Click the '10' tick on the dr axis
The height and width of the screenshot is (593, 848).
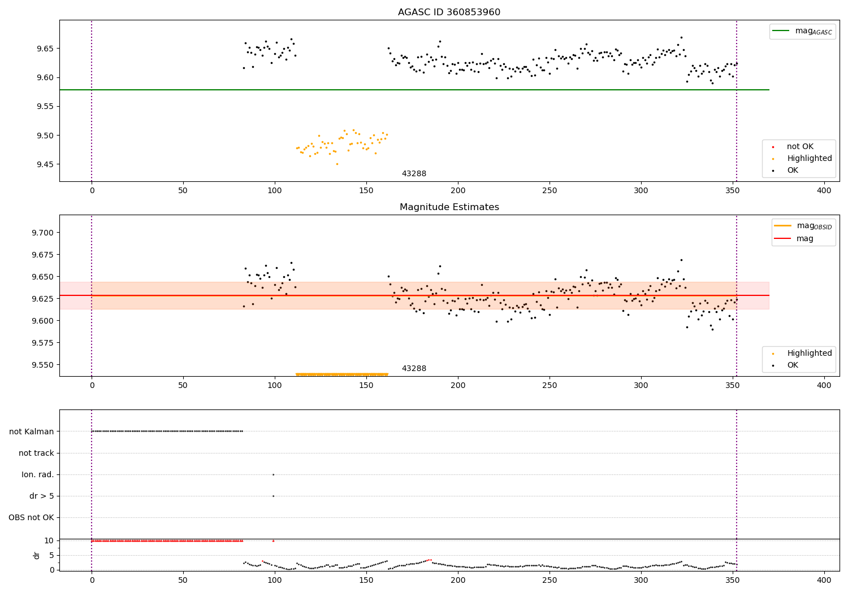(x=49, y=540)
